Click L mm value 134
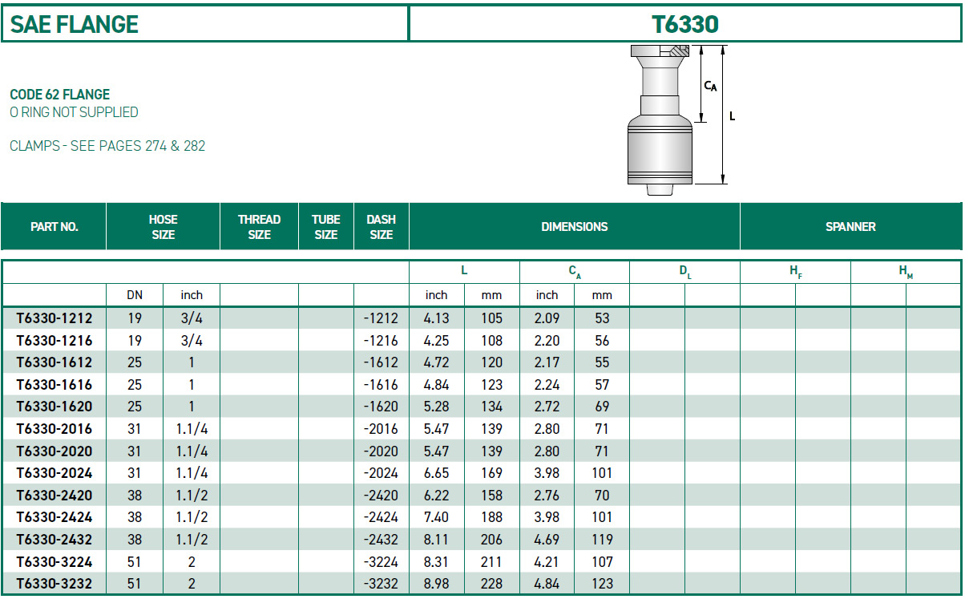 (x=492, y=407)
